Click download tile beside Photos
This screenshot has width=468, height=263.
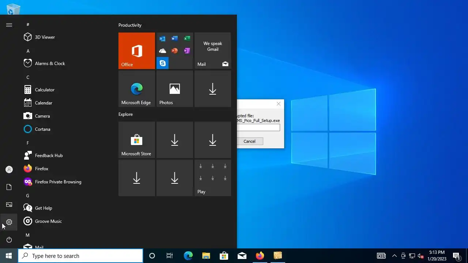tap(213, 89)
